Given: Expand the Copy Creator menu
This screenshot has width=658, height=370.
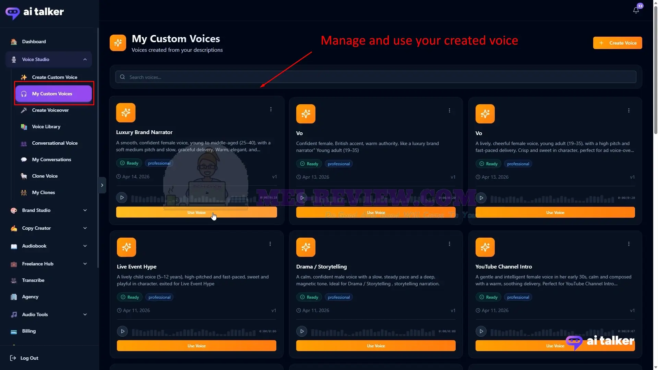Looking at the screenshot, I should (49, 228).
